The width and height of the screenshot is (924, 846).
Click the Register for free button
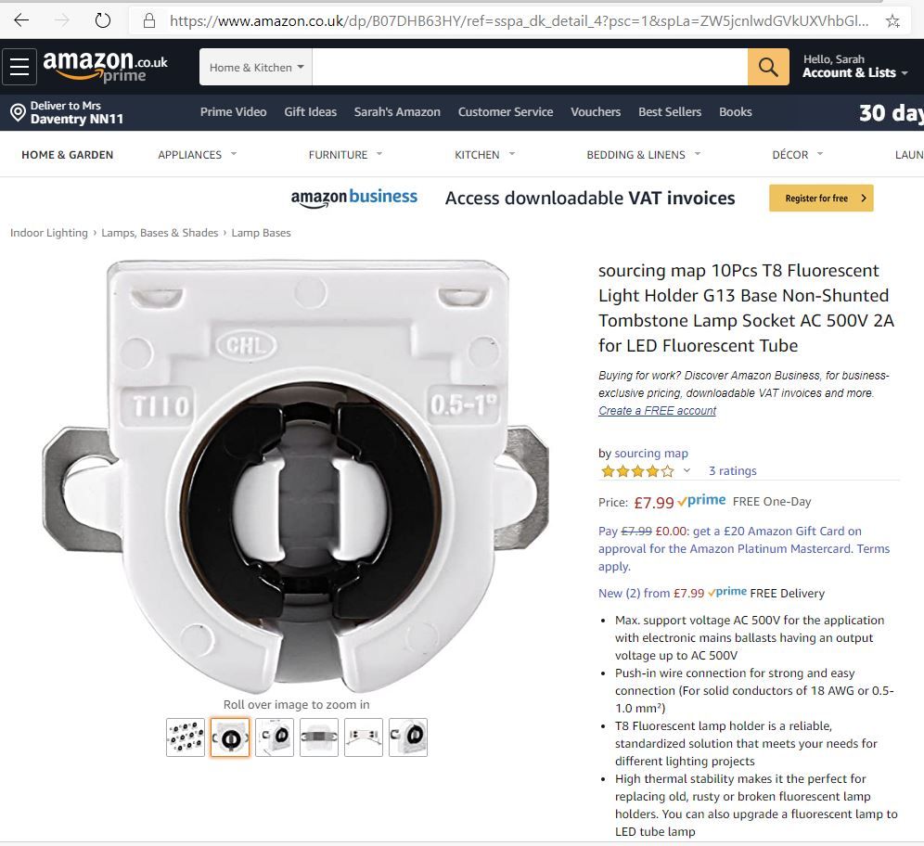821,198
